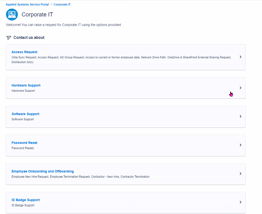The width and height of the screenshot is (262, 214).
Task: Open the Access Request link
Action: point(24,52)
